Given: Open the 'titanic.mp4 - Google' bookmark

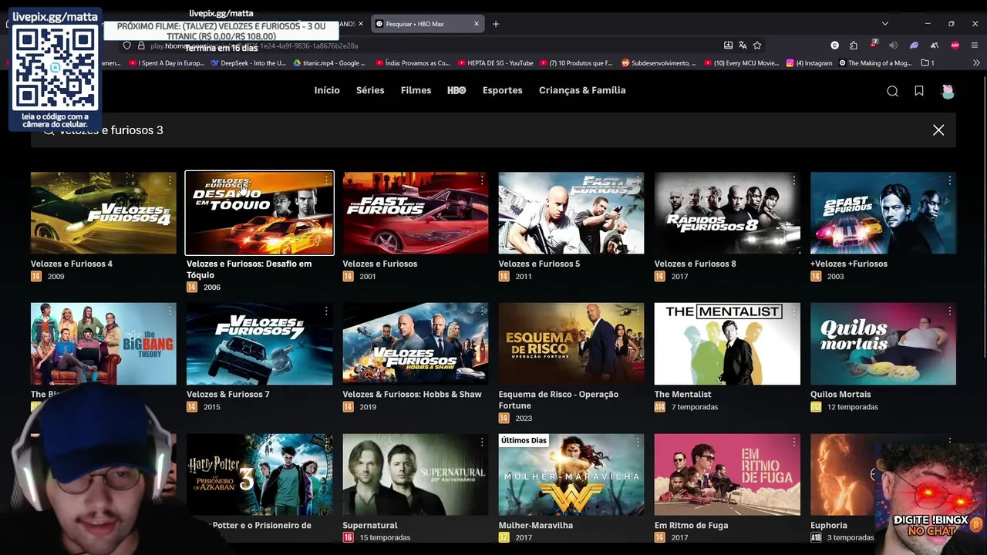Looking at the screenshot, I should tap(330, 63).
